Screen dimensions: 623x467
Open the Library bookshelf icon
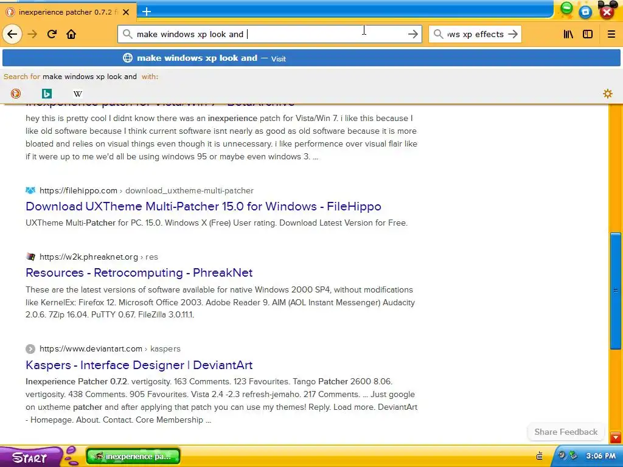click(569, 34)
